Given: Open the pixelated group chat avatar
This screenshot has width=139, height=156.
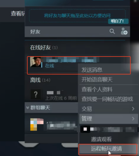Looking at the screenshot, I should (x=37, y=124).
